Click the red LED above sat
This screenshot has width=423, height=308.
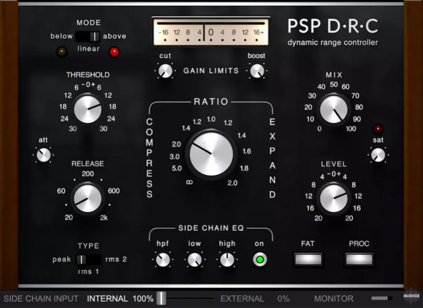(x=378, y=129)
